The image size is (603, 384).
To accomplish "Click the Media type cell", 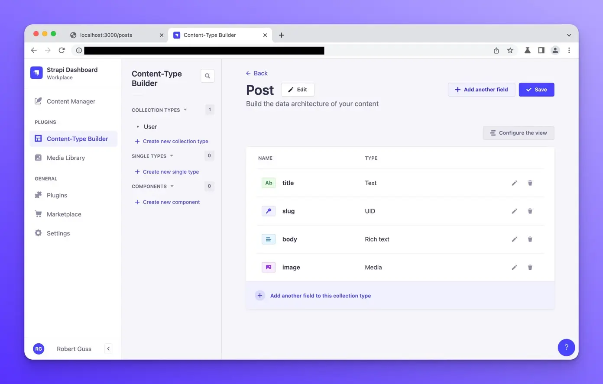I will [x=373, y=268].
